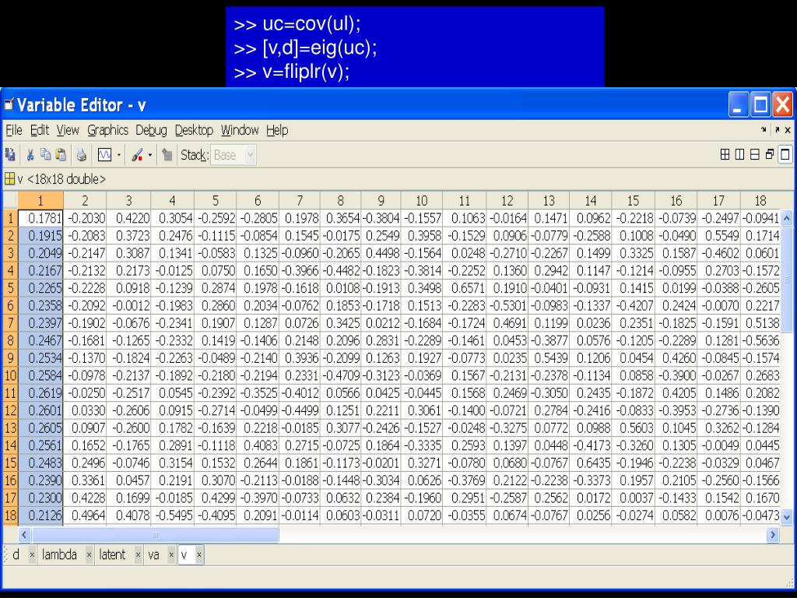Viewport: 797px width, 598px height.
Task: Select the Tile layout grid icon
Action: pyautogui.click(x=725, y=155)
